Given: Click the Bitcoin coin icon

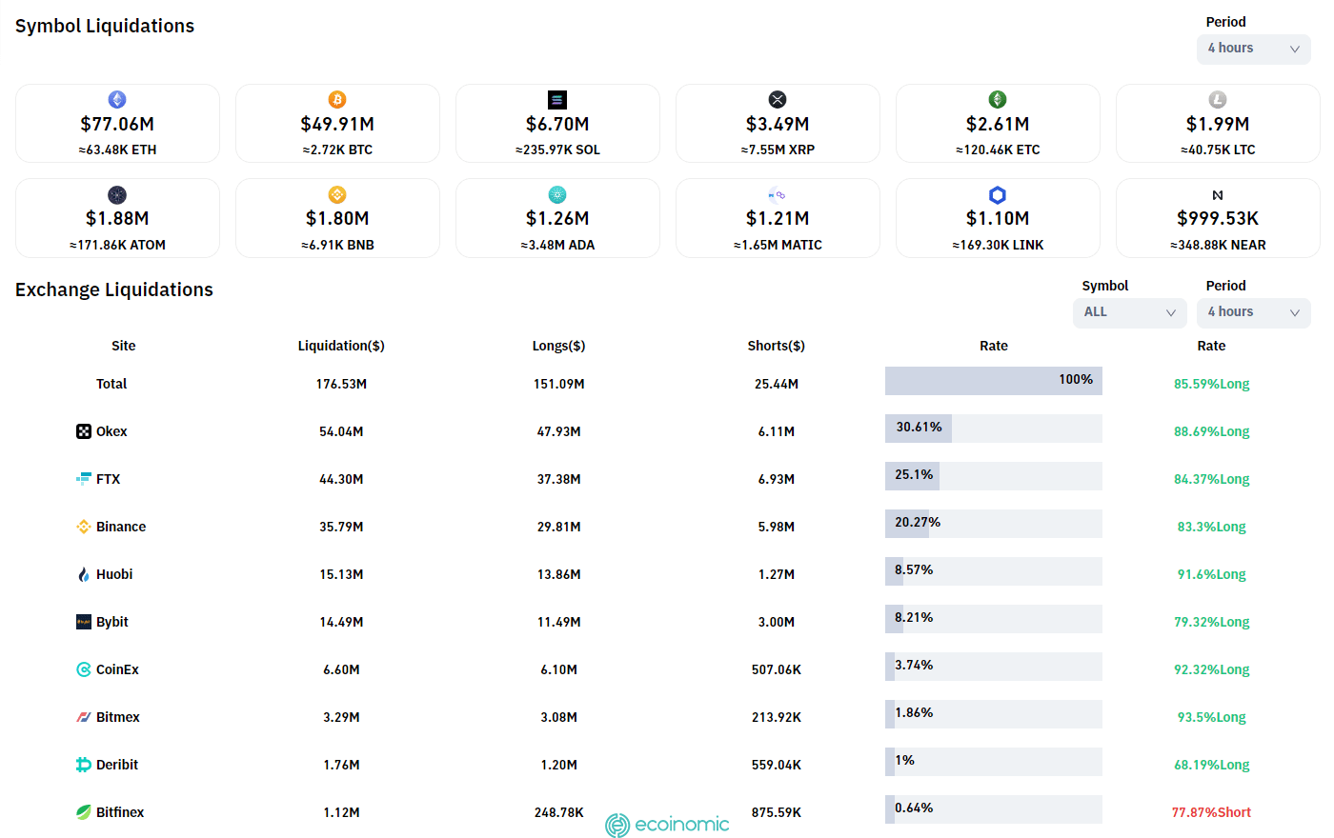Looking at the screenshot, I should click(x=337, y=99).
